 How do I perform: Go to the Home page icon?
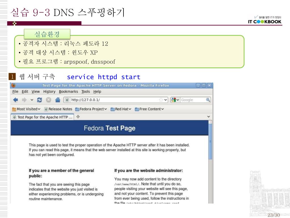point(58,100)
